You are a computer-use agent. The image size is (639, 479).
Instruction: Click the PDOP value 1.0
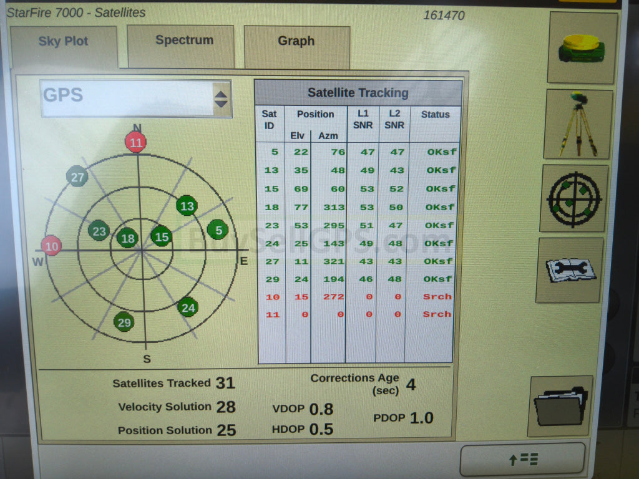point(421,418)
